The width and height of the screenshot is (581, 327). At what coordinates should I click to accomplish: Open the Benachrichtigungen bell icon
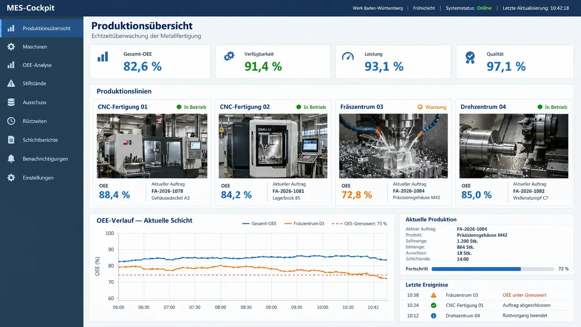(11, 159)
